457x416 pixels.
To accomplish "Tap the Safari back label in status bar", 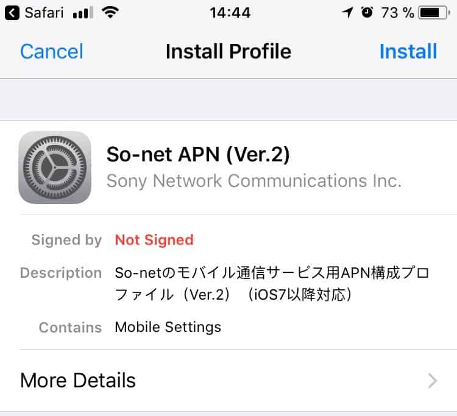I will tap(44, 13).
